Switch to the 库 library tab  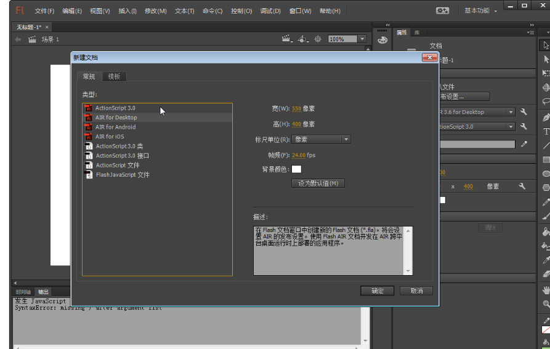click(417, 33)
